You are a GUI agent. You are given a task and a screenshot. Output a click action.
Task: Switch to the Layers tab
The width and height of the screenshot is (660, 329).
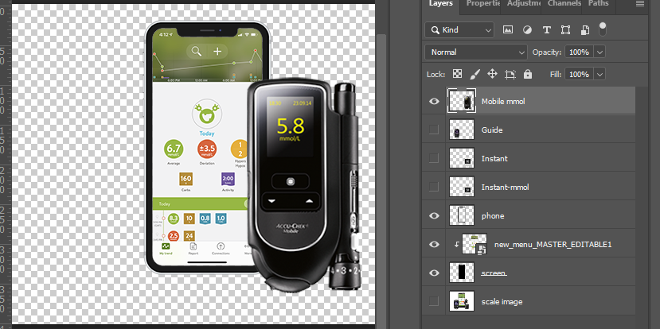[441, 3]
